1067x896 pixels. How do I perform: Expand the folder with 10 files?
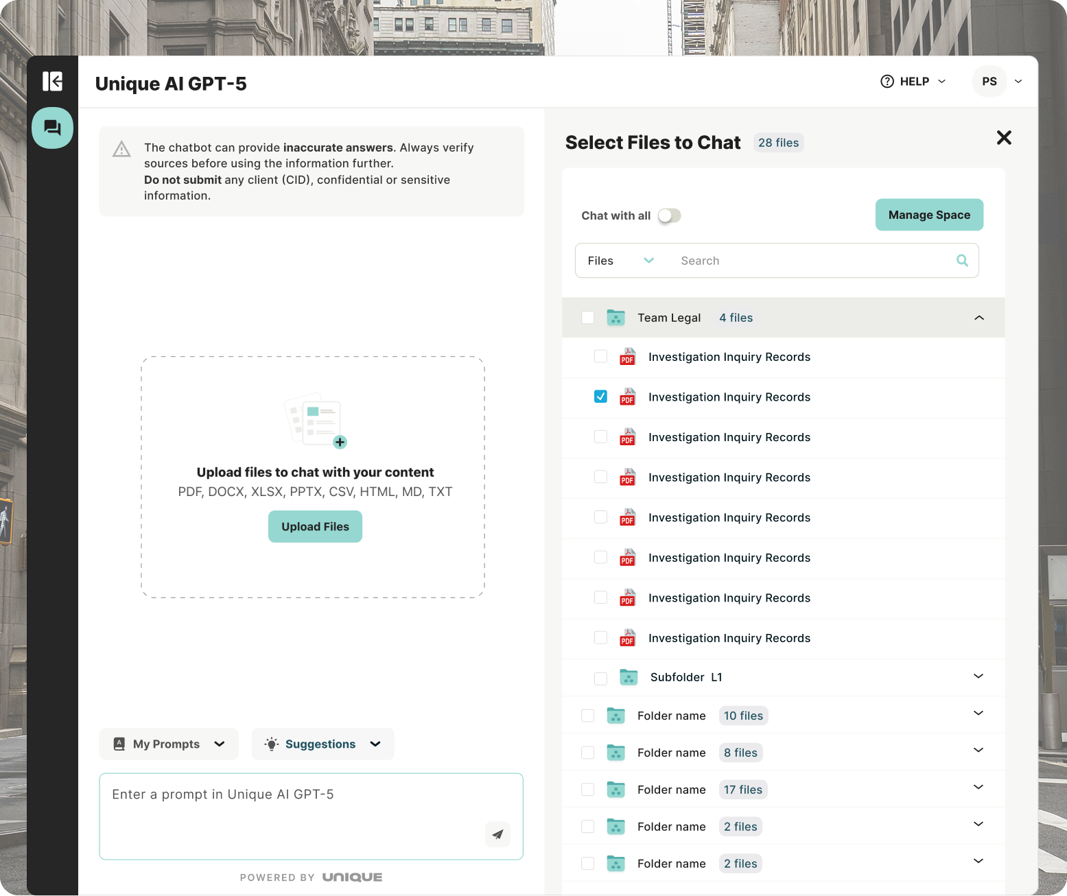tap(978, 714)
